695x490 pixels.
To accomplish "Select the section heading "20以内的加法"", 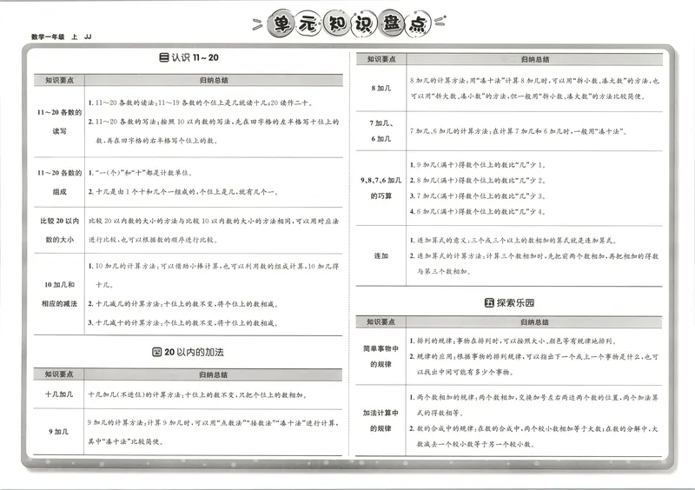I will tap(194, 352).
